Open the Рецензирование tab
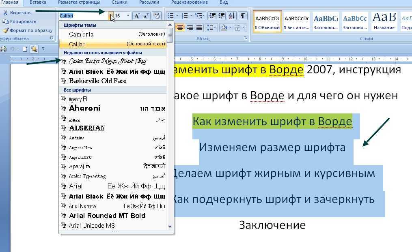This screenshot has height=252, width=412. 190,2
